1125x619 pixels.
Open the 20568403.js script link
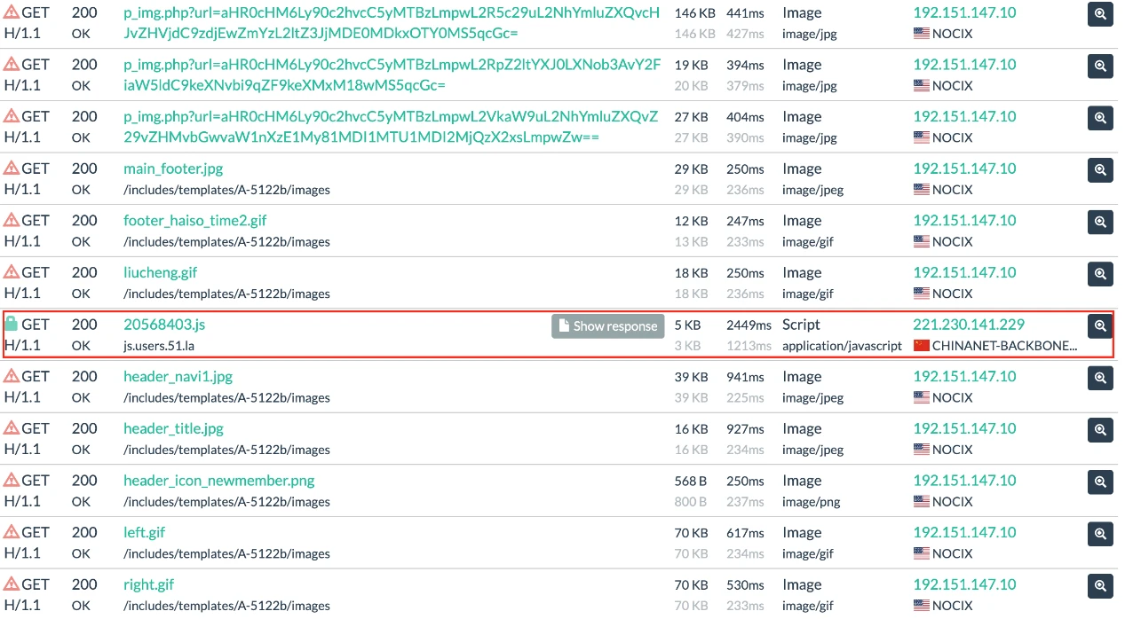[x=164, y=325]
